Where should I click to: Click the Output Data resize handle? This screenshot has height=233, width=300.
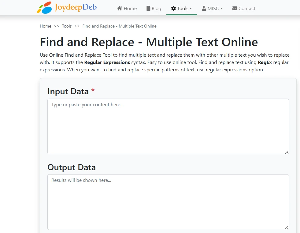[287, 228]
